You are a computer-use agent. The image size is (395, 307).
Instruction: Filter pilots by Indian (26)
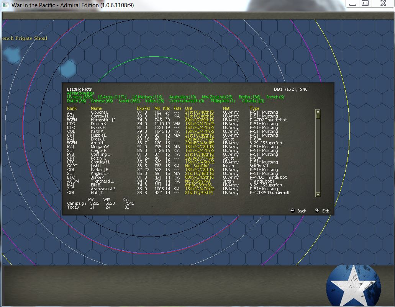(155, 101)
